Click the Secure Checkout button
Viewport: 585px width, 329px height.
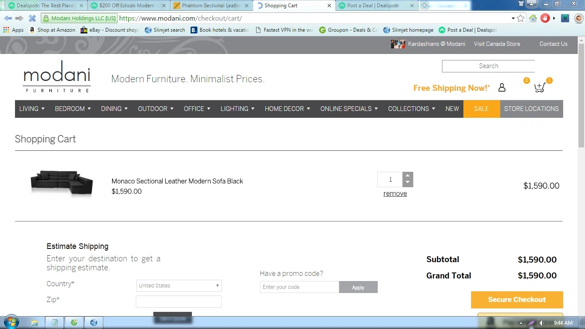517,299
